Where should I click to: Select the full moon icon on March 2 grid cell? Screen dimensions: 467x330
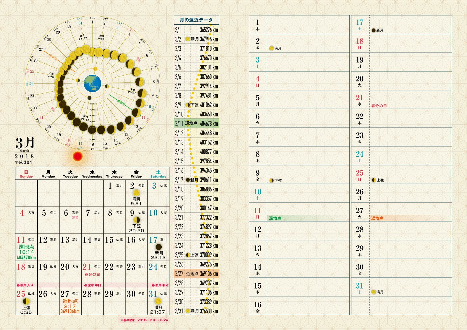pyautogui.click(x=136, y=193)
